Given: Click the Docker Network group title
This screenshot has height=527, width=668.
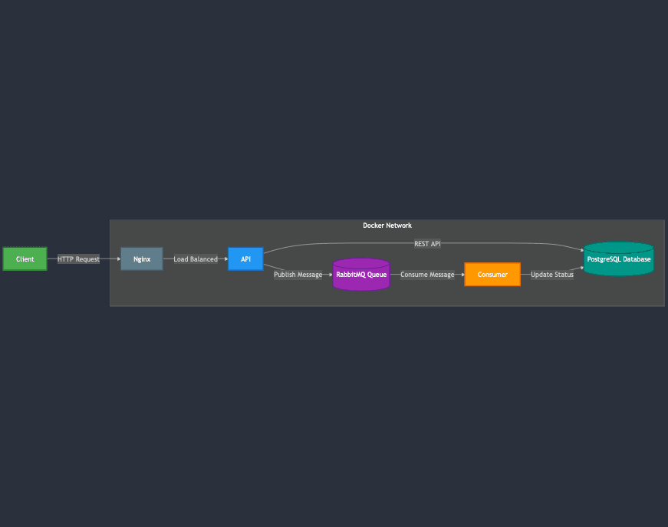Looking at the screenshot, I should click(x=387, y=226).
